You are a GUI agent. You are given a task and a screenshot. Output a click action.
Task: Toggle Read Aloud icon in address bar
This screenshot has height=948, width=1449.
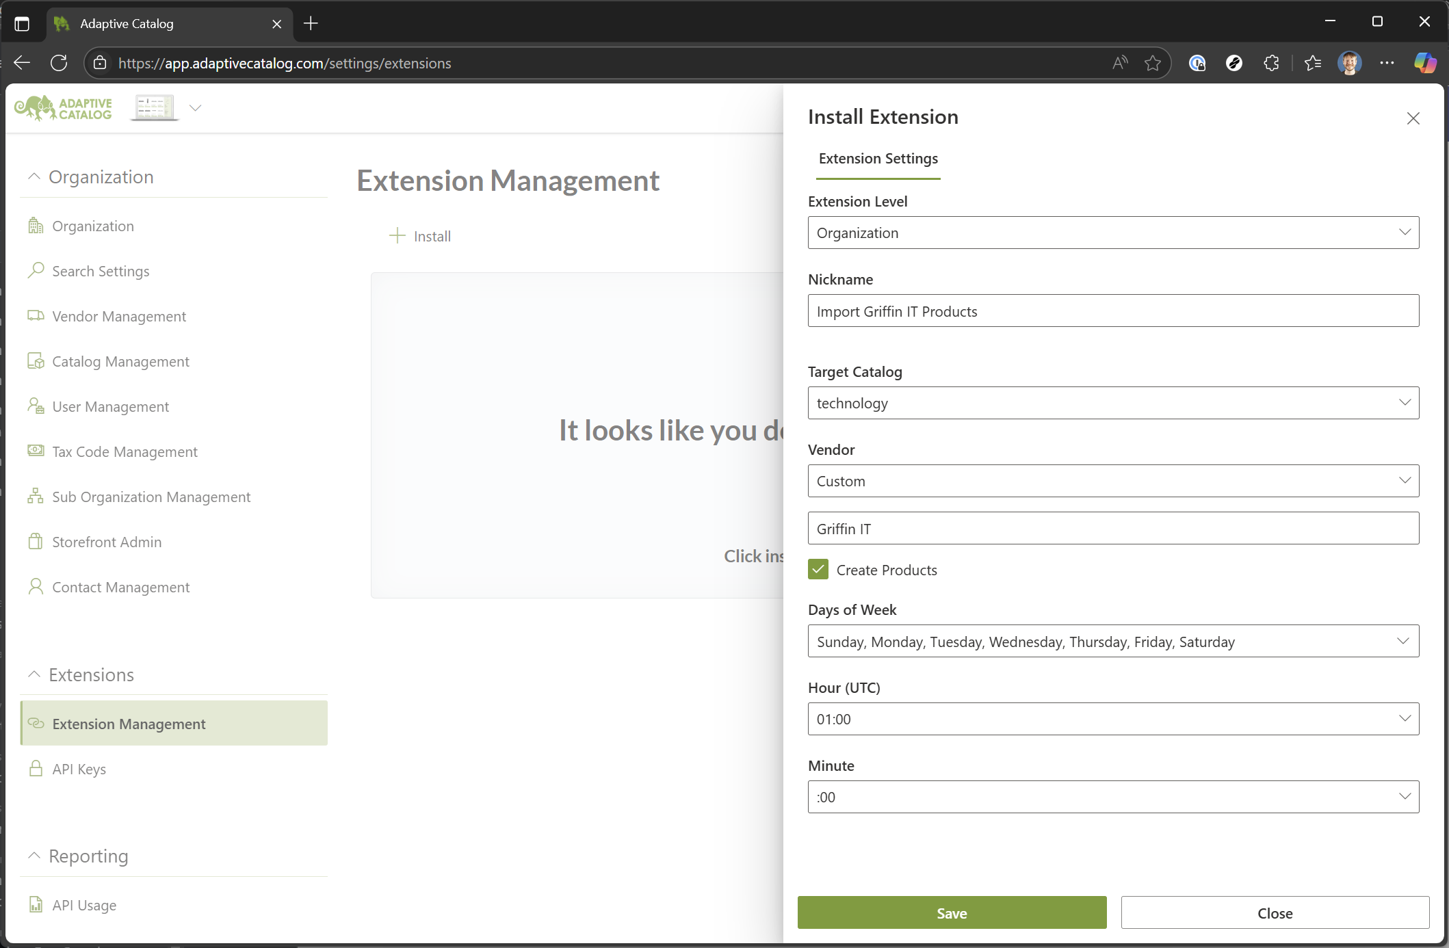pos(1120,63)
